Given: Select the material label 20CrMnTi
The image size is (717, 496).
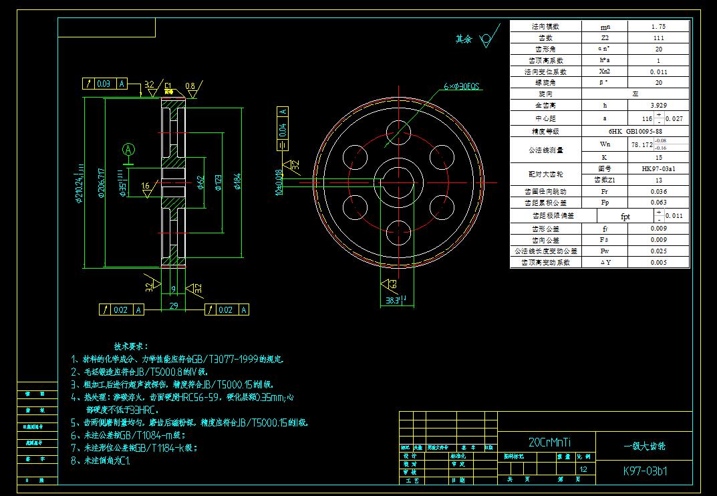Looking at the screenshot, I should (551, 441).
